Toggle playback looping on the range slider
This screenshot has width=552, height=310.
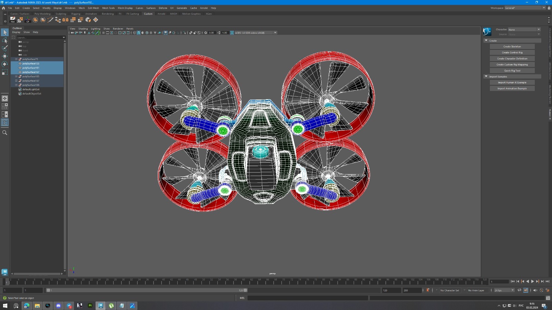coord(519,290)
